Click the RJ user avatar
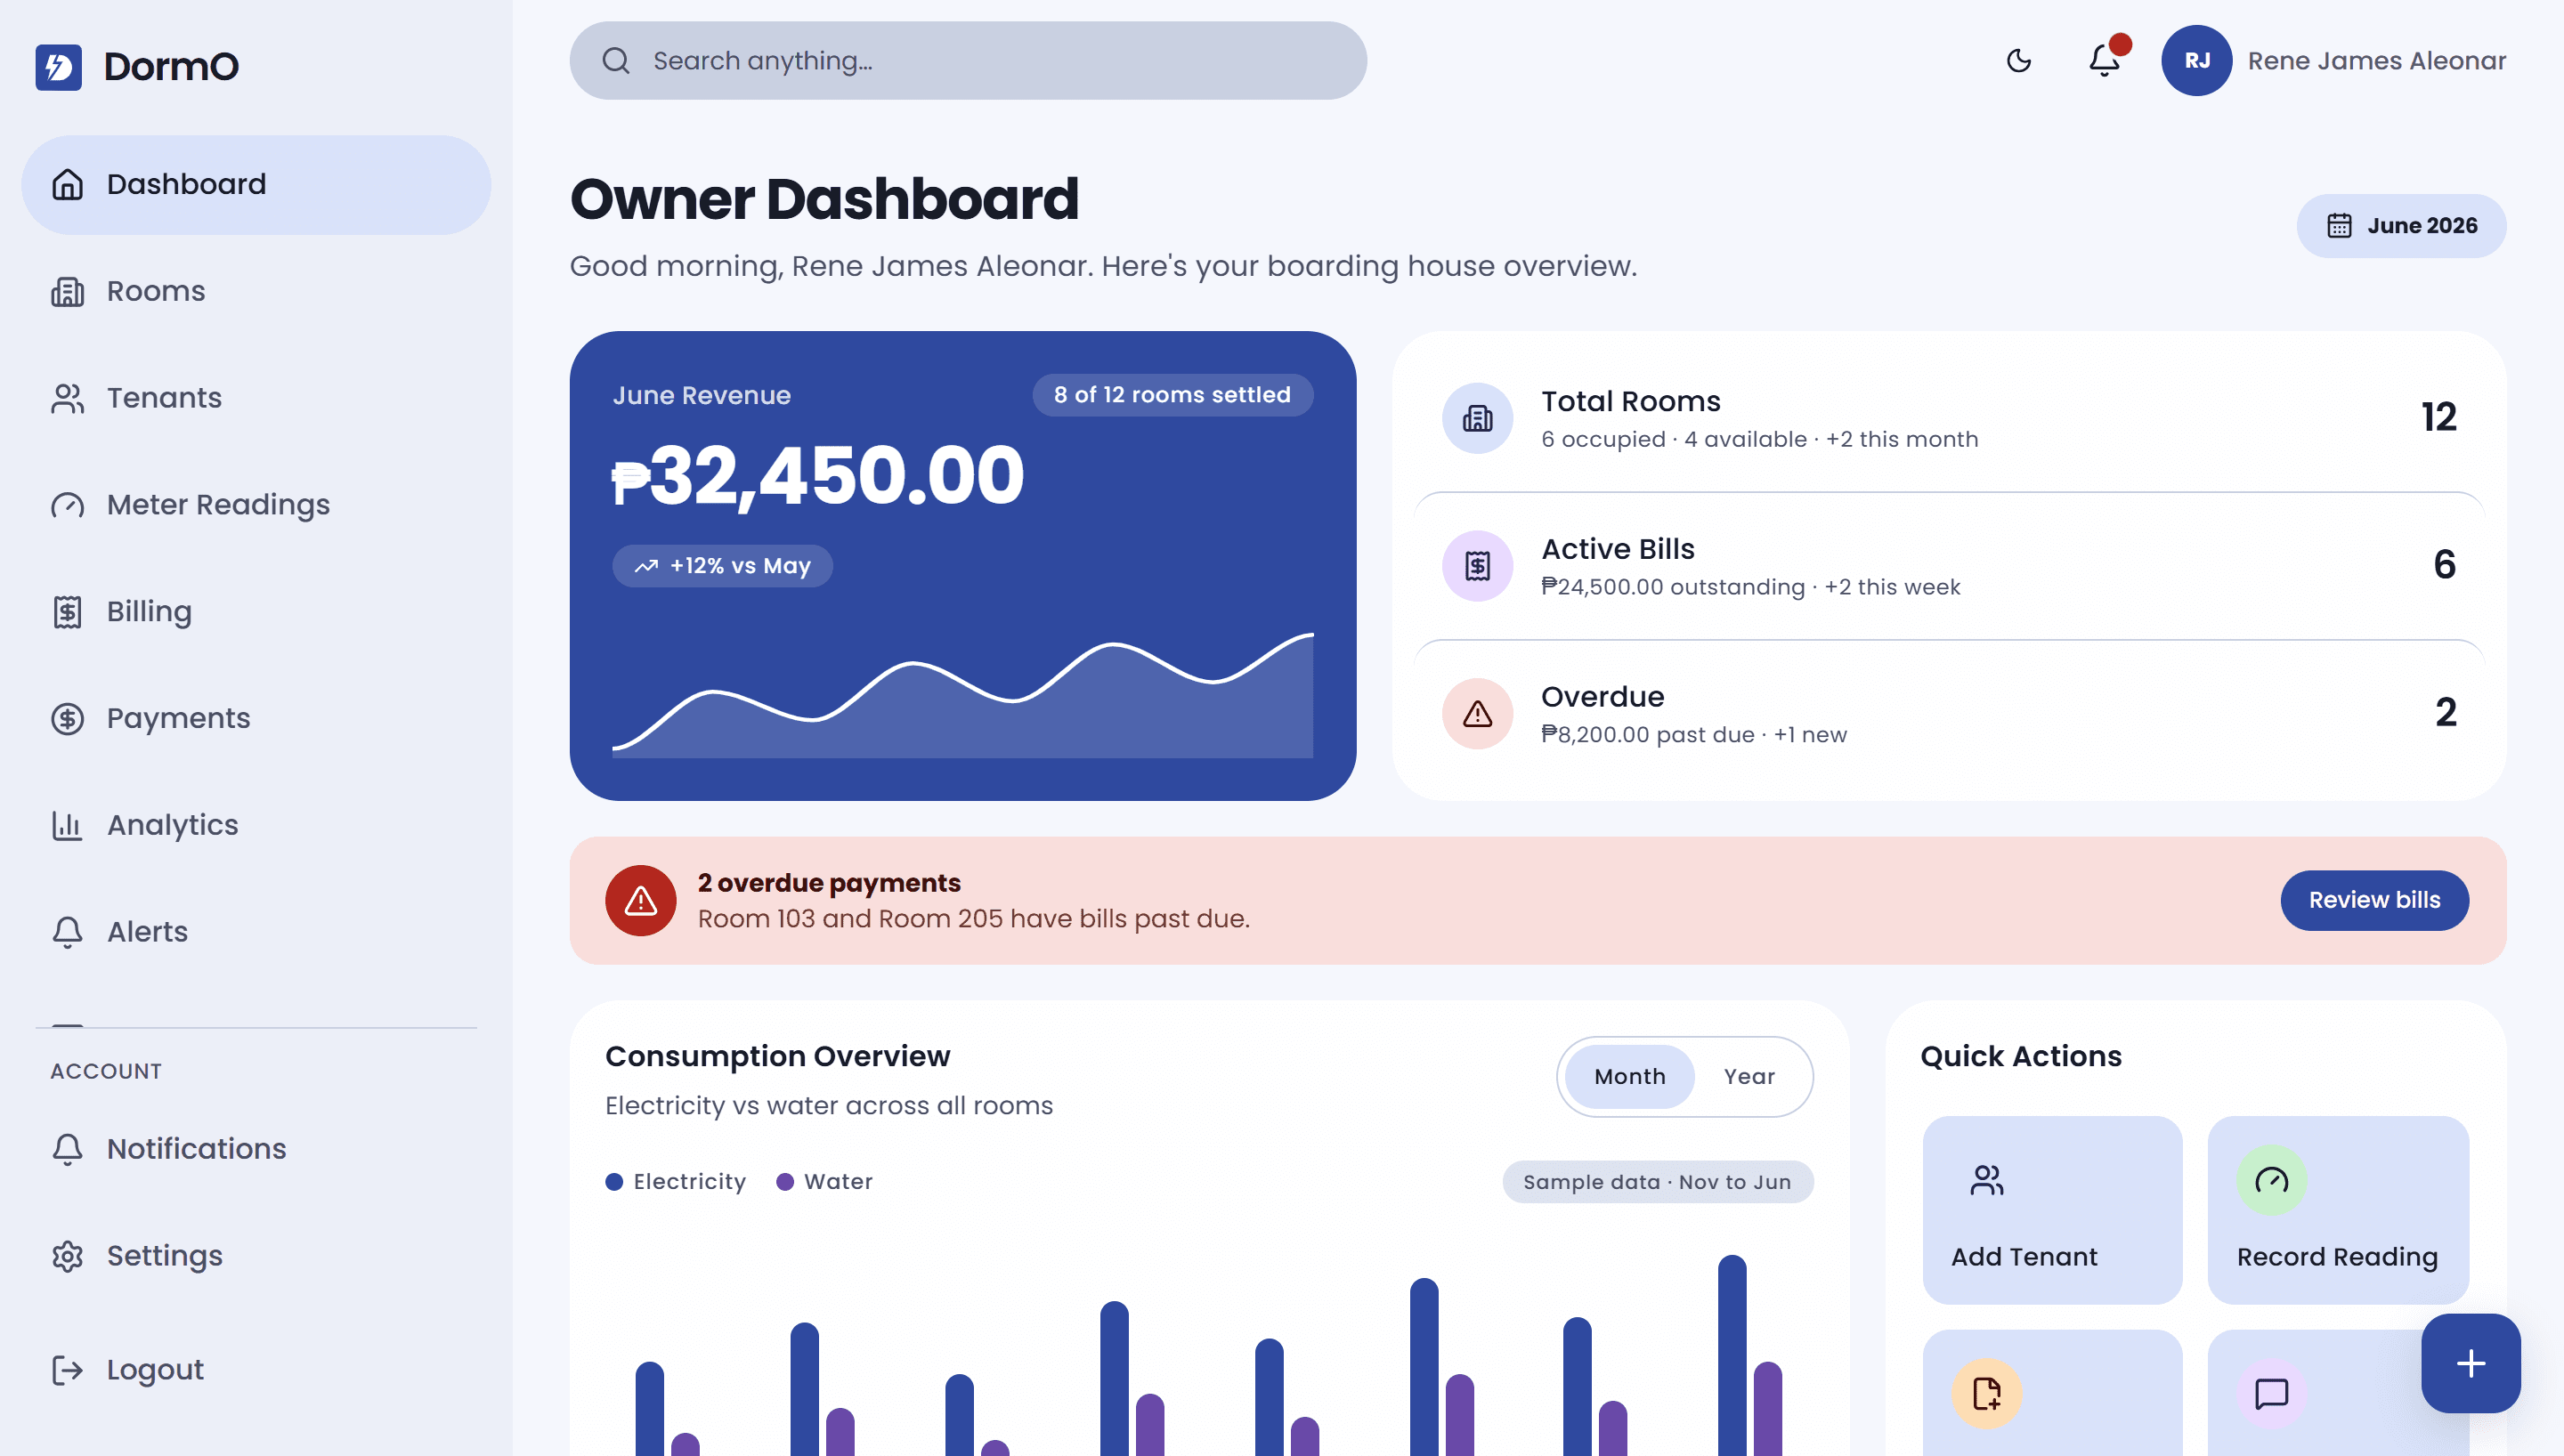Screen dimensions: 2564x1456 2196,60
